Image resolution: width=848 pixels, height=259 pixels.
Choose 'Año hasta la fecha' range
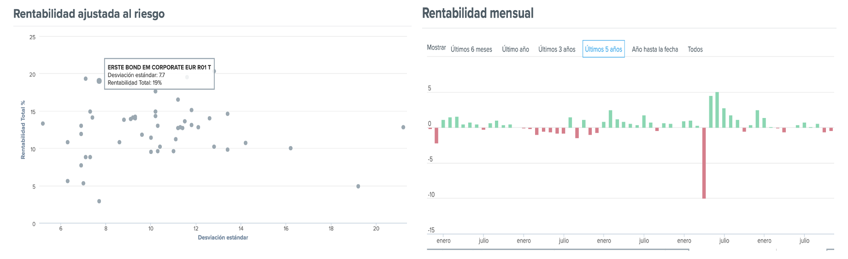pos(655,49)
